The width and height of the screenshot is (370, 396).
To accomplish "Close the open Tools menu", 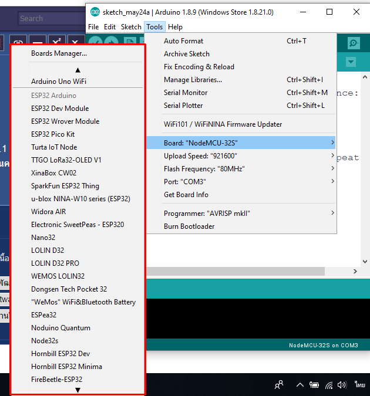I will click(x=154, y=27).
